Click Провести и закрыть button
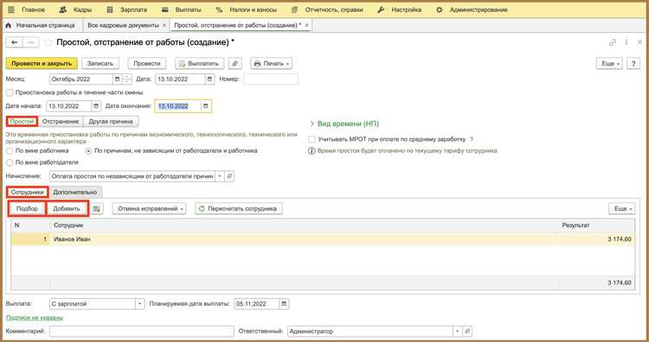Screen dimensions: 649x342 click(42, 63)
